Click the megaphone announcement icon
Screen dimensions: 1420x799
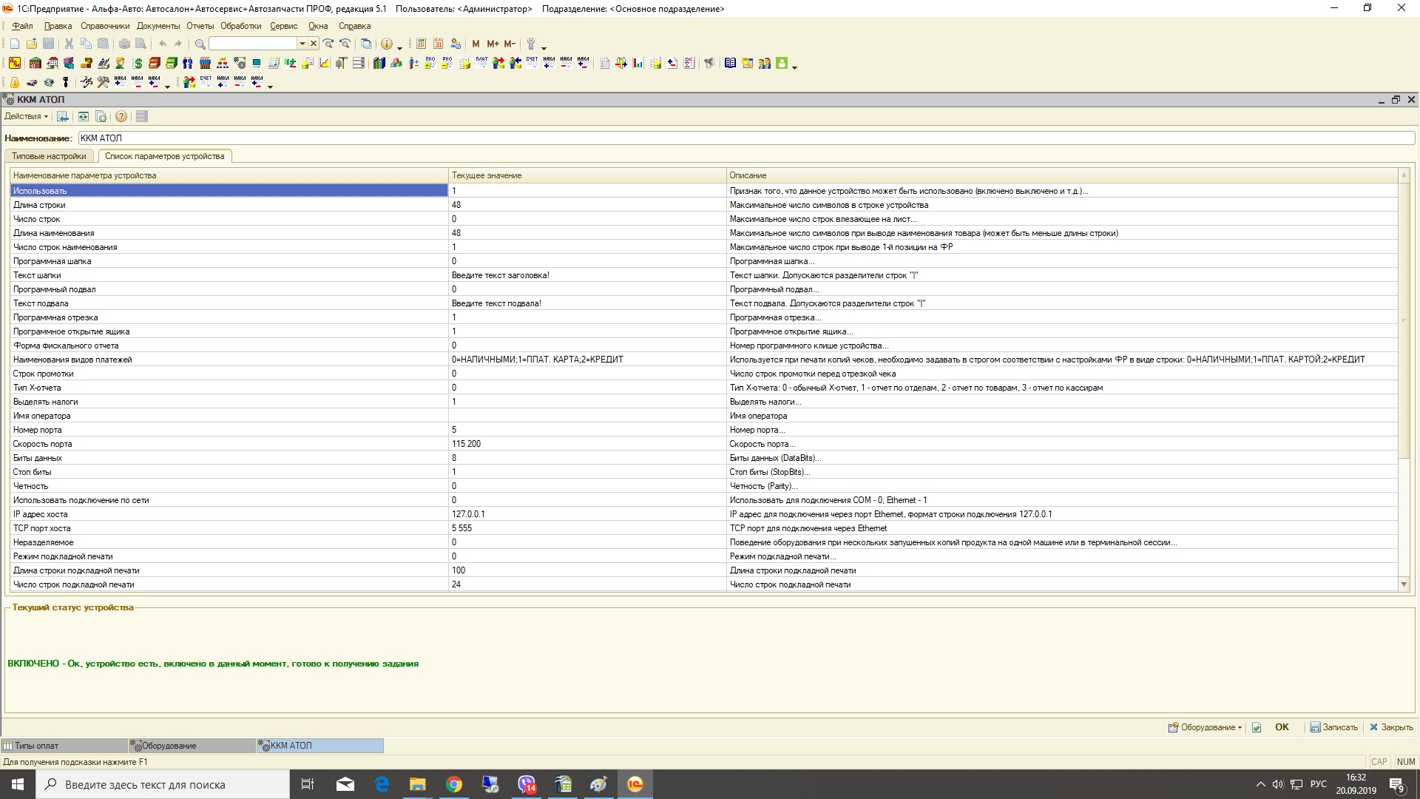pyautogui.click(x=709, y=63)
